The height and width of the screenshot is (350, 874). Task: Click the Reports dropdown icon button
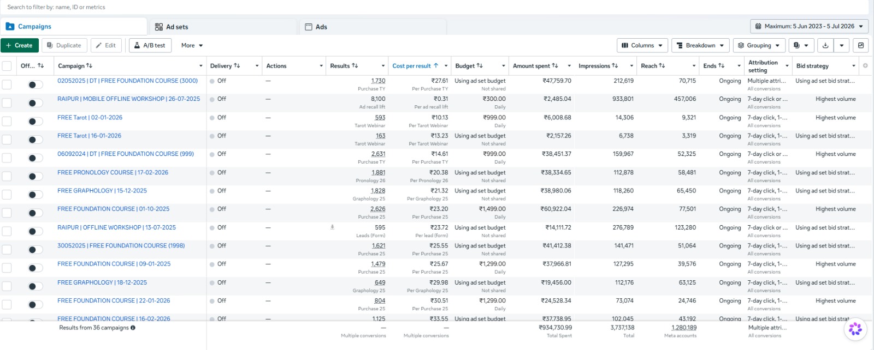(x=800, y=45)
